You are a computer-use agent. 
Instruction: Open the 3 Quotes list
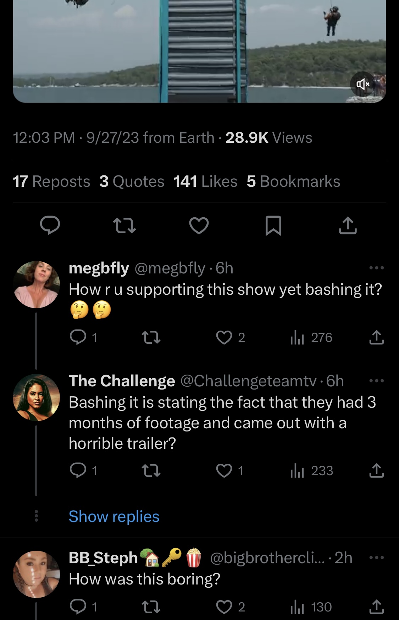(x=132, y=181)
